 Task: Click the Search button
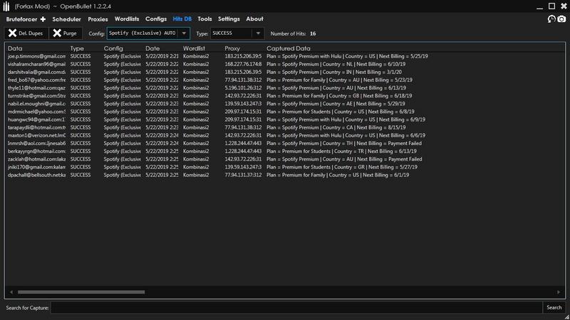tap(554, 308)
